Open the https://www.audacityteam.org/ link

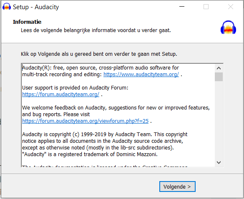(x=141, y=75)
